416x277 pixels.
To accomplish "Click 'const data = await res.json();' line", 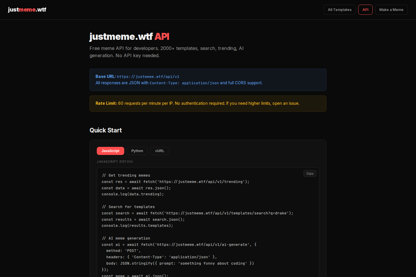I will (x=136, y=188).
